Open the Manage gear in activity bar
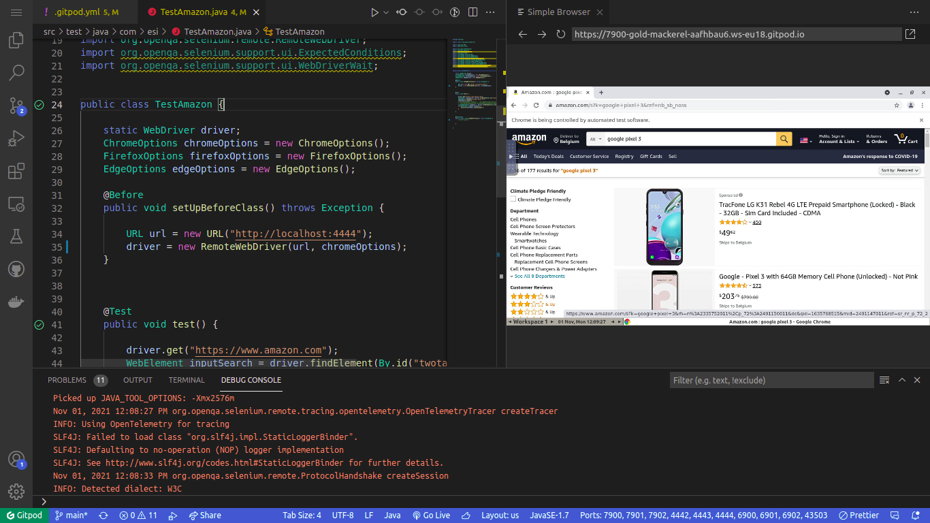The width and height of the screenshot is (930, 523). coord(16,491)
